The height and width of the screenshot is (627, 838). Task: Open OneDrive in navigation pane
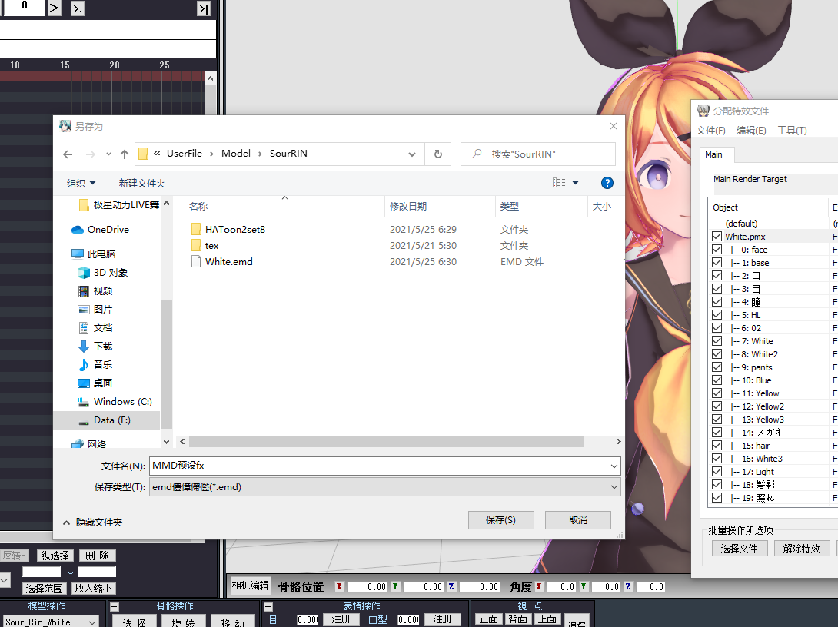[108, 230]
